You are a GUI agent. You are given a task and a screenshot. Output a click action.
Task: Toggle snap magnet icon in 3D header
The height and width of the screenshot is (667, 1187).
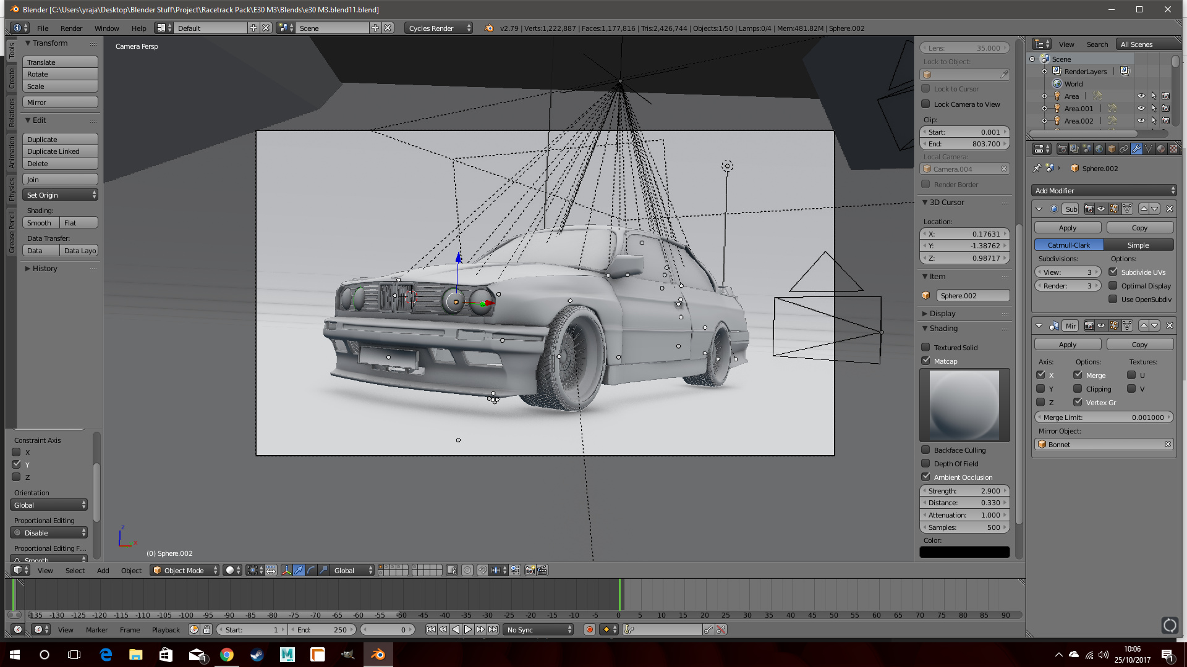click(482, 570)
